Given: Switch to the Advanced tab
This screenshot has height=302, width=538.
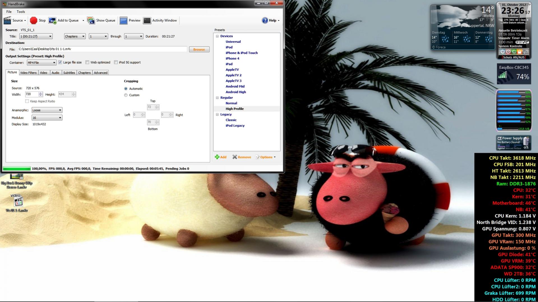Looking at the screenshot, I should [101, 73].
